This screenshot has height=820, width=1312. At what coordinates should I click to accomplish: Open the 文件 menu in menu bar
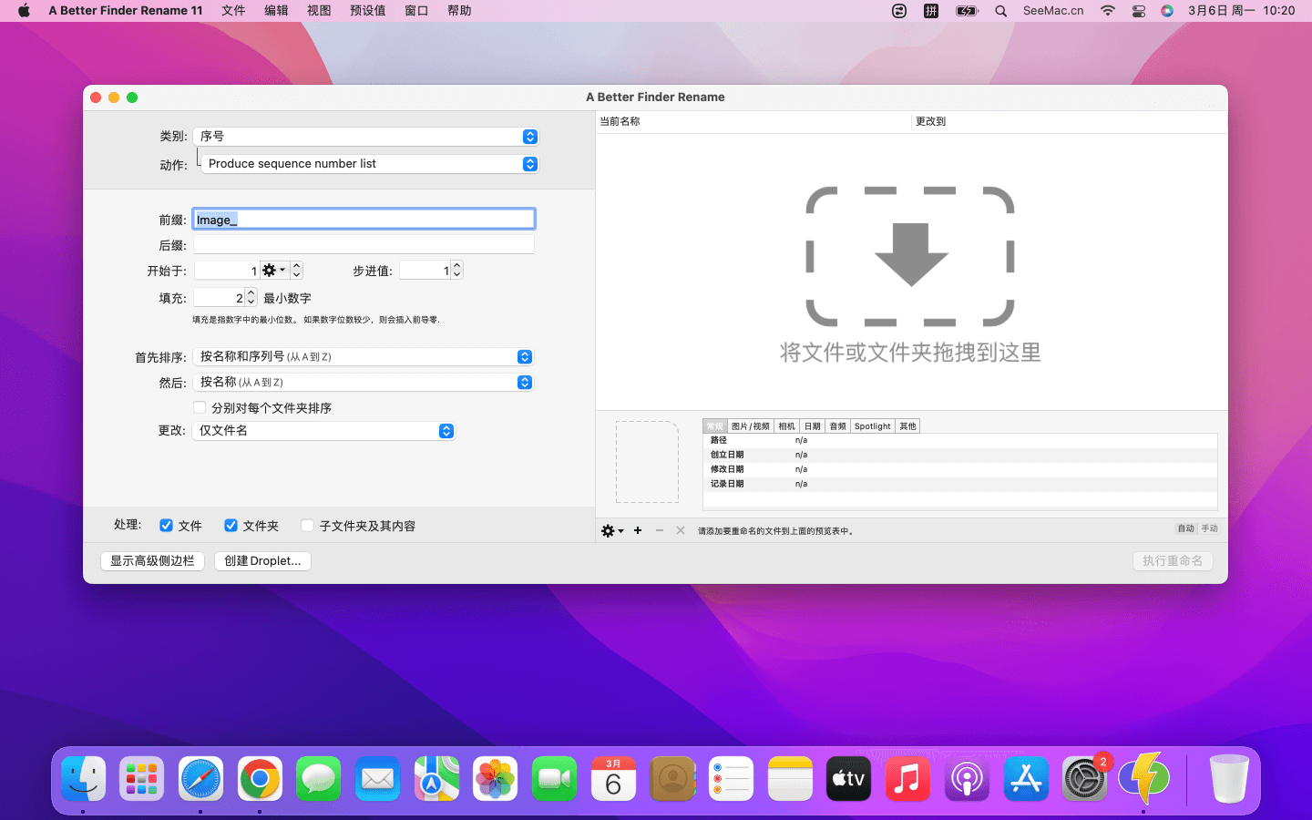click(233, 11)
